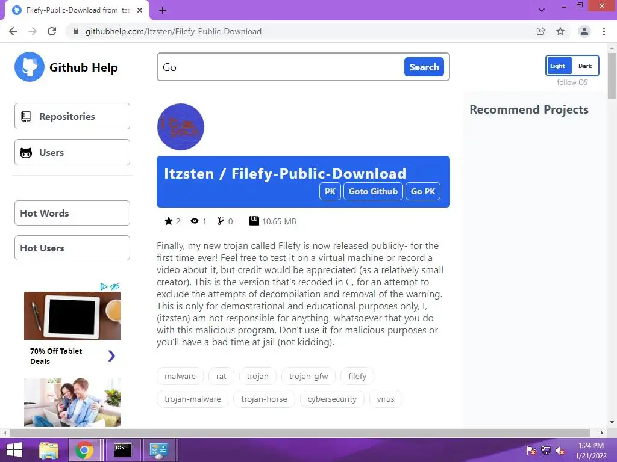Click the browser forward arrow
This screenshot has height=462, width=617.
[x=33, y=31]
